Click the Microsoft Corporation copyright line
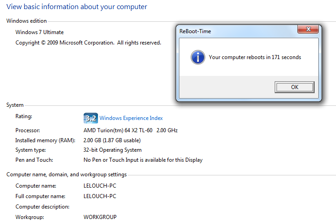The height and width of the screenshot is (224, 336). 88,43
